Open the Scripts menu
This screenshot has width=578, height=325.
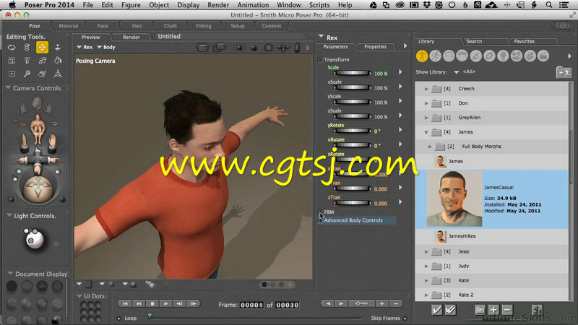coord(319,5)
